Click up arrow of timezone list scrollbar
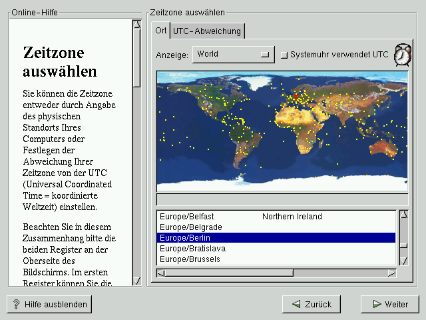 [403, 215]
